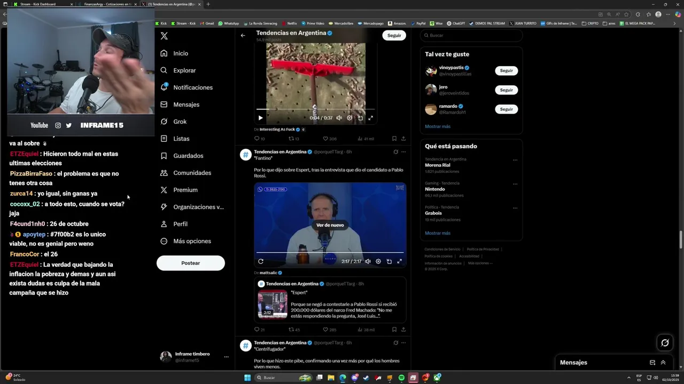Click the Buscar search field on X
This screenshot has width=684, height=384.
471,35
